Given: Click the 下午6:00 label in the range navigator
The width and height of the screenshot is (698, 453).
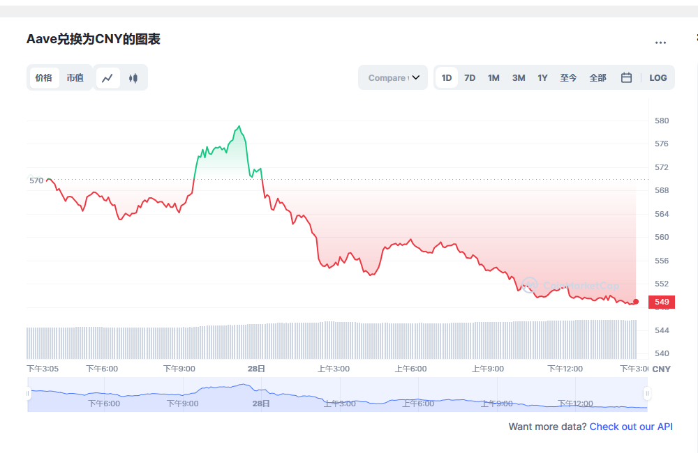Looking at the screenshot, I should 104,404.
